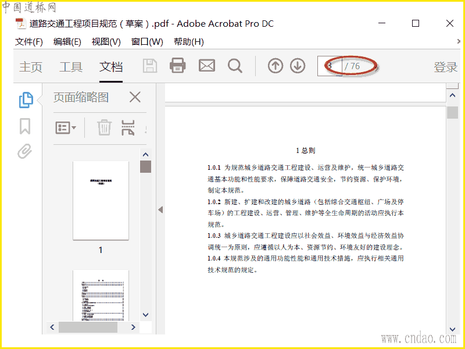Switch to the 主页 tab
Viewport: 465px width, 349px height.
point(31,67)
